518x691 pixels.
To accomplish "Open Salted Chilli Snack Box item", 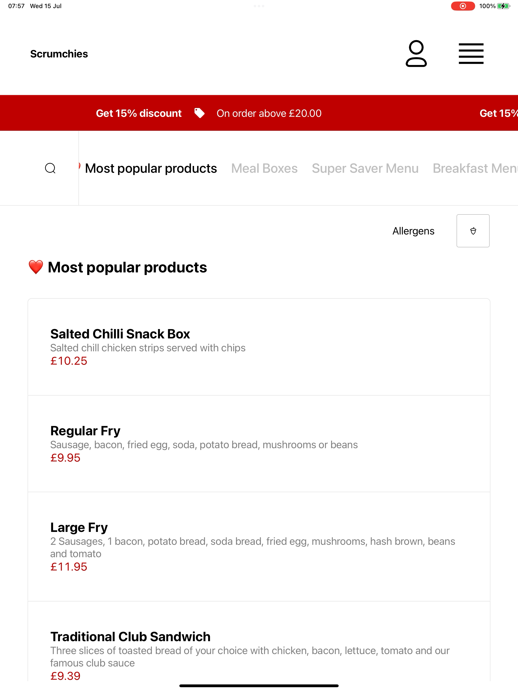I will [x=259, y=347].
